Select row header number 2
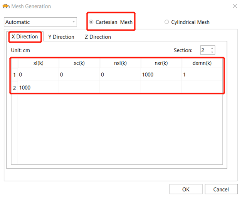The image size is (242, 198). point(15,88)
